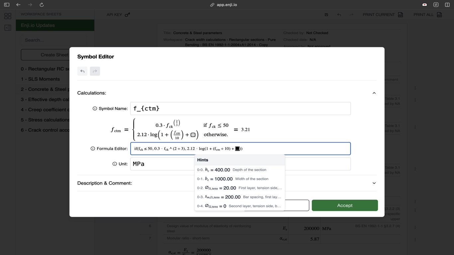This screenshot has width=454, height=255.
Task: Choose hint for bar spacing 200.00
Action: point(239,197)
